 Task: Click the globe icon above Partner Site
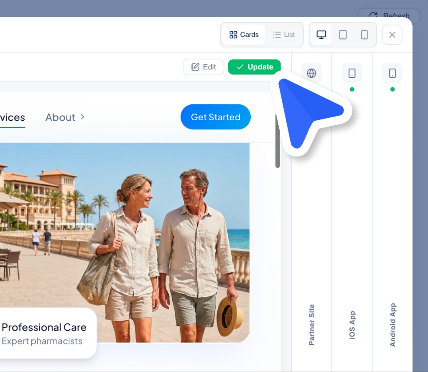(311, 73)
